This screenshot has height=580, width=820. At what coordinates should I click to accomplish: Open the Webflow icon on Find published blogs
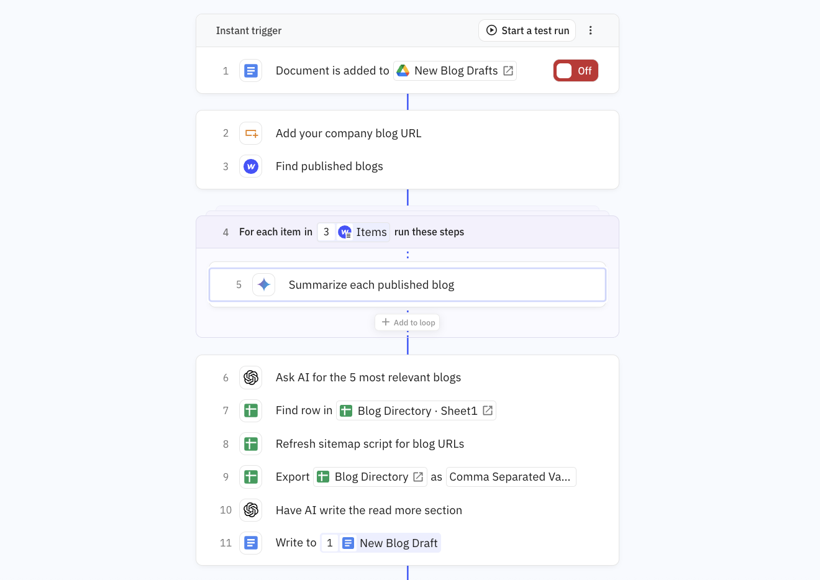pos(250,166)
